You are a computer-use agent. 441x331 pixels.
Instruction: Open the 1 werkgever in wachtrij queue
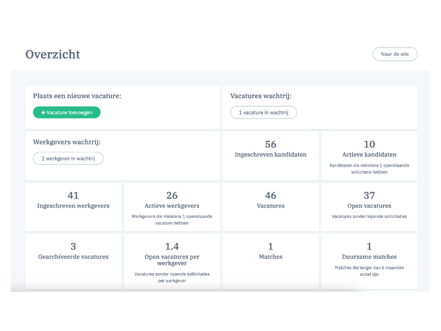coord(68,158)
